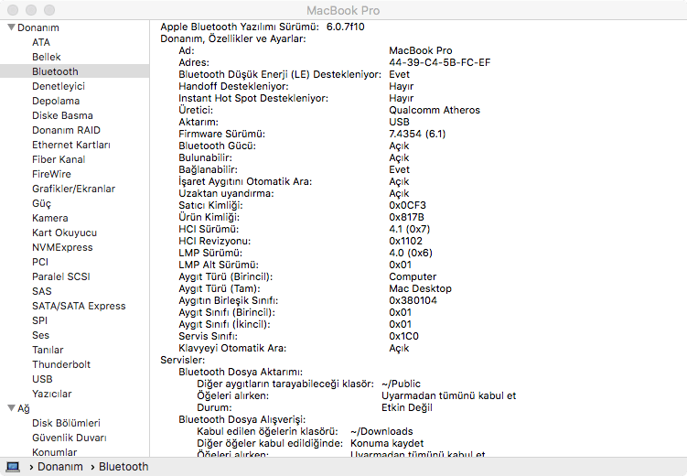Select Kamera in the sidebar

tap(50, 218)
